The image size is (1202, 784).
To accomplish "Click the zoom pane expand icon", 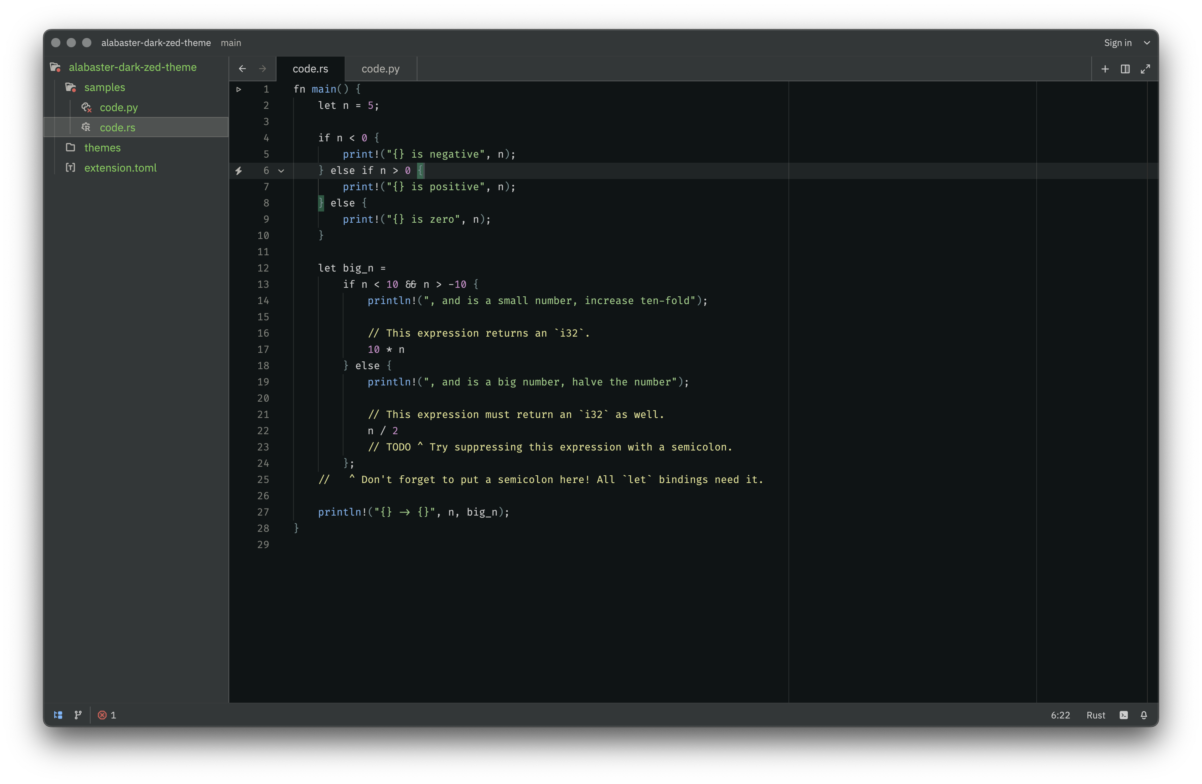I will [x=1145, y=69].
